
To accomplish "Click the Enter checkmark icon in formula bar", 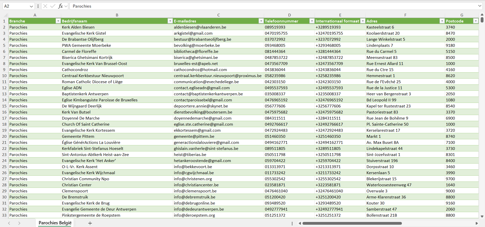I will (x=53, y=6).
